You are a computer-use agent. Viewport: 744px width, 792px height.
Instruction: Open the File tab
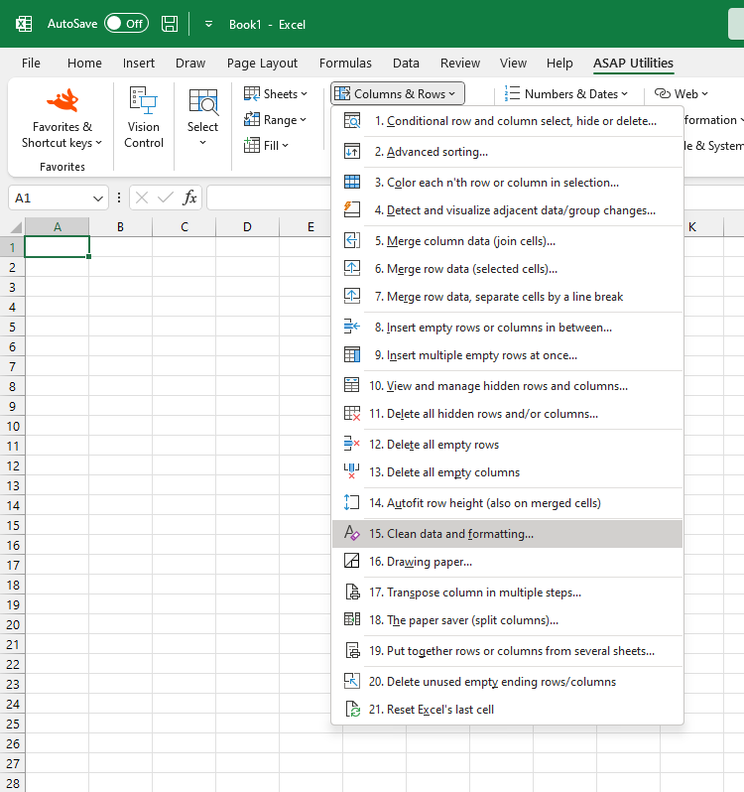(31, 64)
